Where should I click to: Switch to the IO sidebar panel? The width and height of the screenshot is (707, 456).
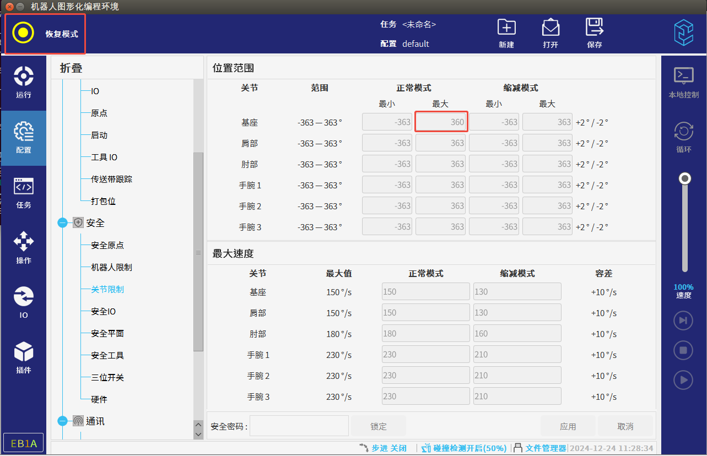point(24,302)
